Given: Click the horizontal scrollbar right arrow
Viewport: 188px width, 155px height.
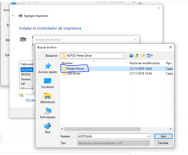Looking at the screenshot, I should point(171,129).
